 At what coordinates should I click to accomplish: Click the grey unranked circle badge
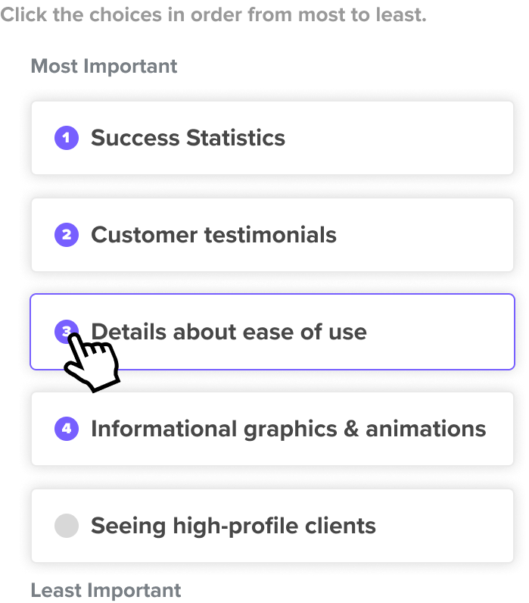[67, 525]
